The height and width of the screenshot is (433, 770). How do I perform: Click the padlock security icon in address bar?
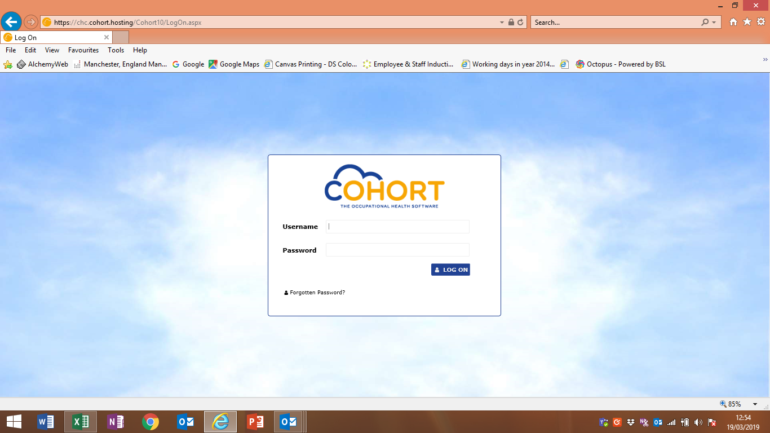tap(511, 23)
